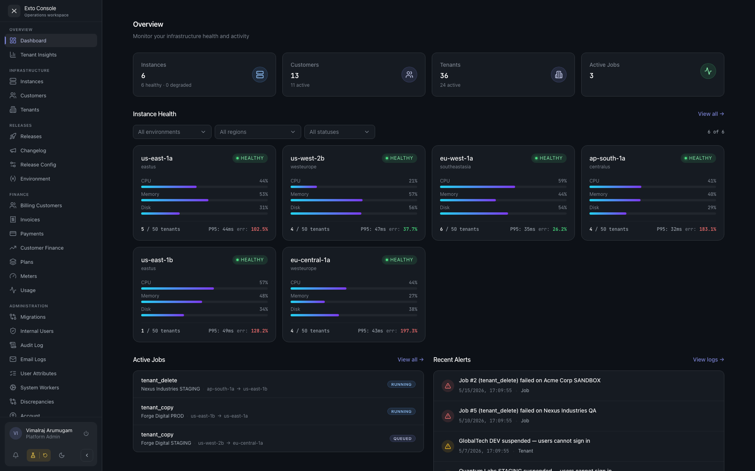Open the us-west-2b instance card title

pos(308,158)
